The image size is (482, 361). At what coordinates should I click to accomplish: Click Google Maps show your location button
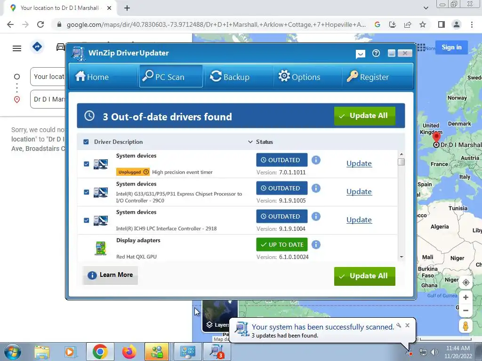(466, 283)
